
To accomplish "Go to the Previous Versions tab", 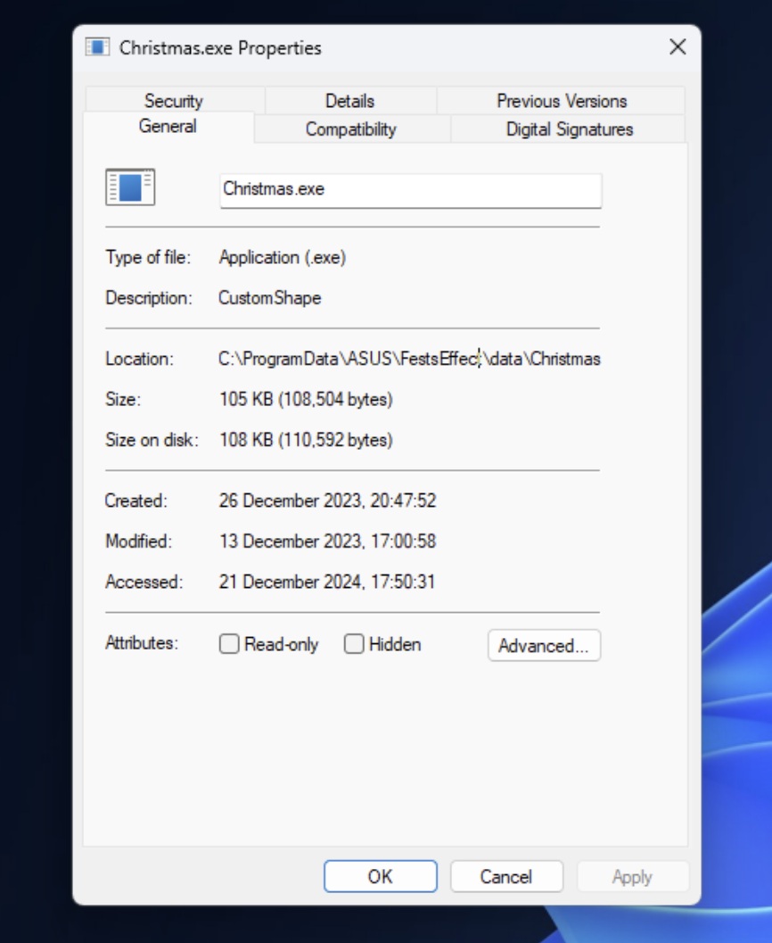I will pos(562,101).
